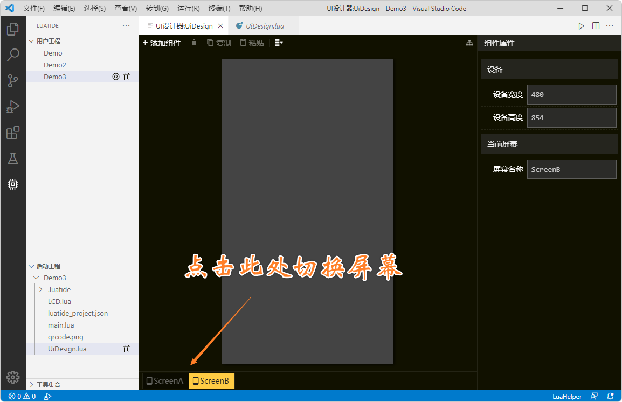The image size is (622, 402).
Task: Click the debug launch status bar icon
Action: 47,396
